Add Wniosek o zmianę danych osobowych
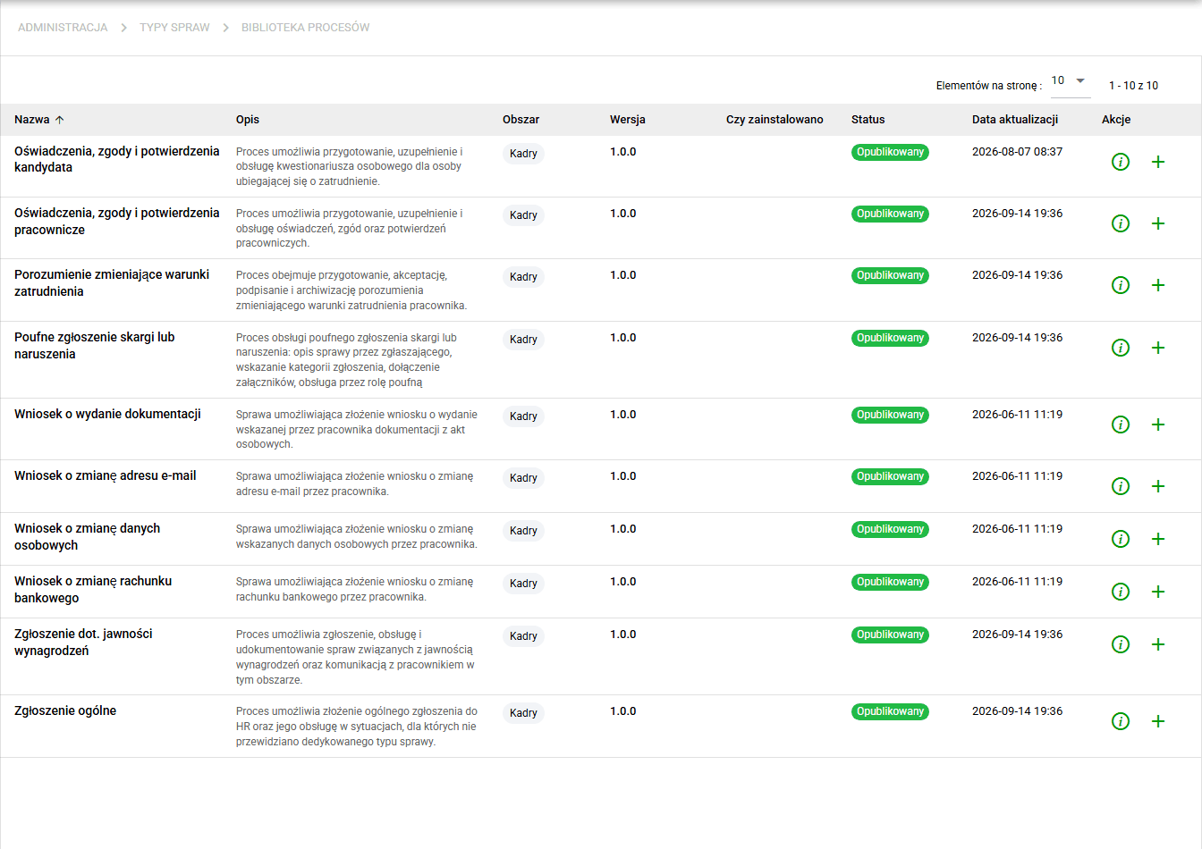Viewport: 1202px width, 849px height. [x=1158, y=539]
